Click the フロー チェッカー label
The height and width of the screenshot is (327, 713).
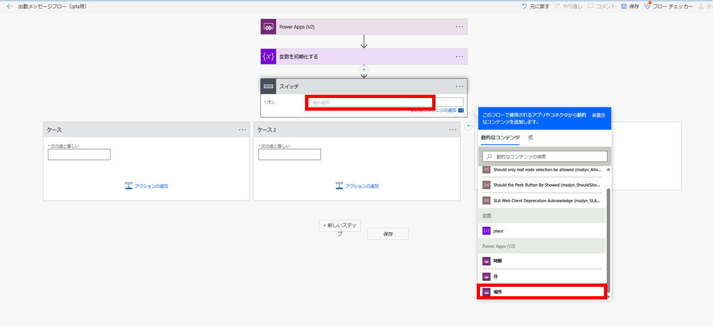pos(673,7)
